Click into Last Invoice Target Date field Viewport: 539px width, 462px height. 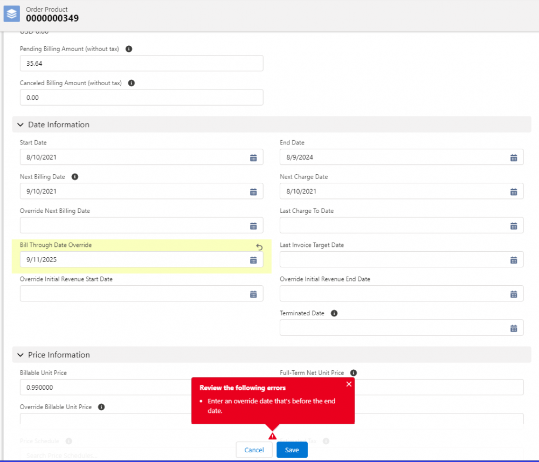point(402,259)
